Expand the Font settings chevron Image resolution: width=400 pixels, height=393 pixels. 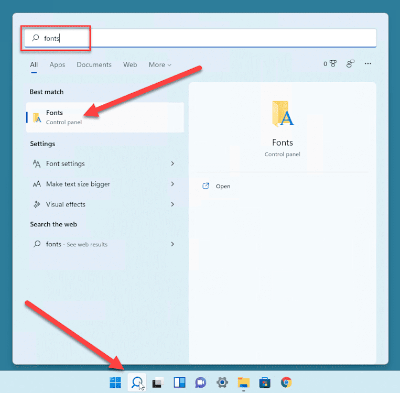(172, 163)
